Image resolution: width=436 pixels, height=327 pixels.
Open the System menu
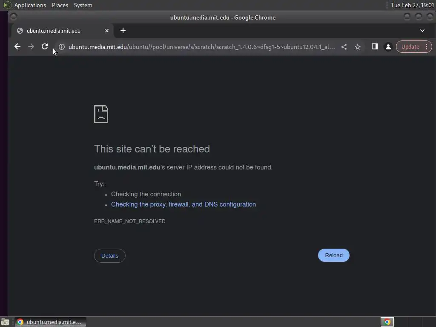pyautogui.click(x=83, y=5)
